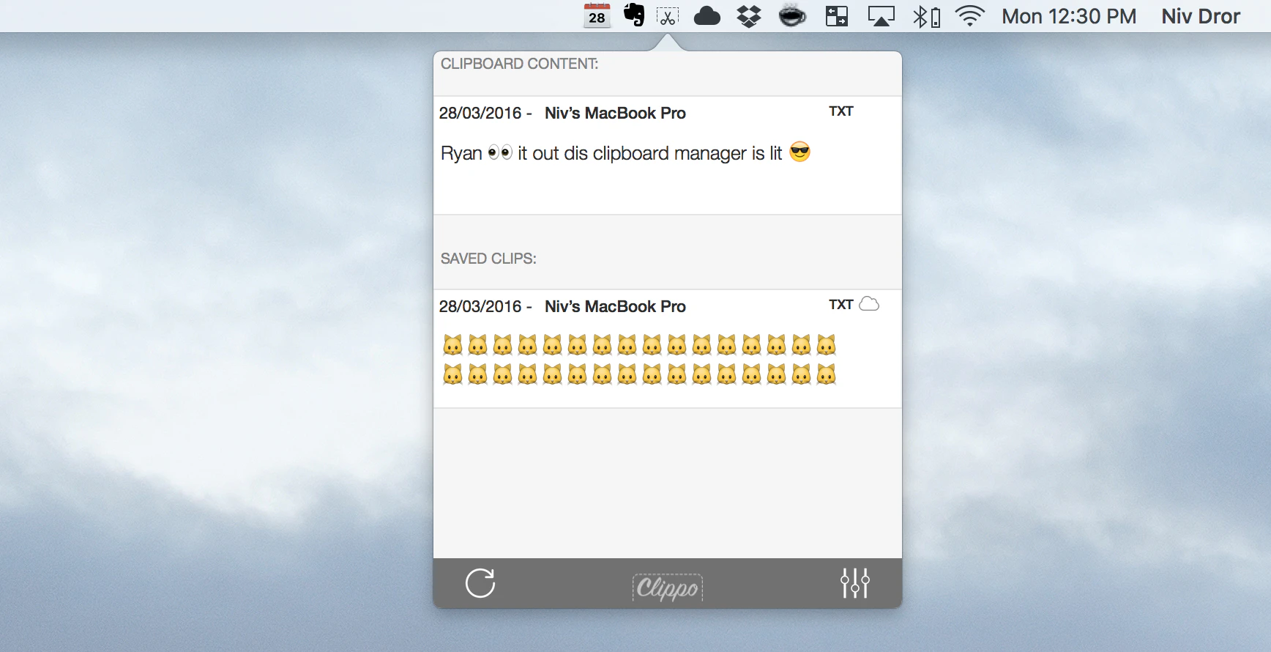
Task: Click the TXT label of the saved clip
Action: point(841,305)
